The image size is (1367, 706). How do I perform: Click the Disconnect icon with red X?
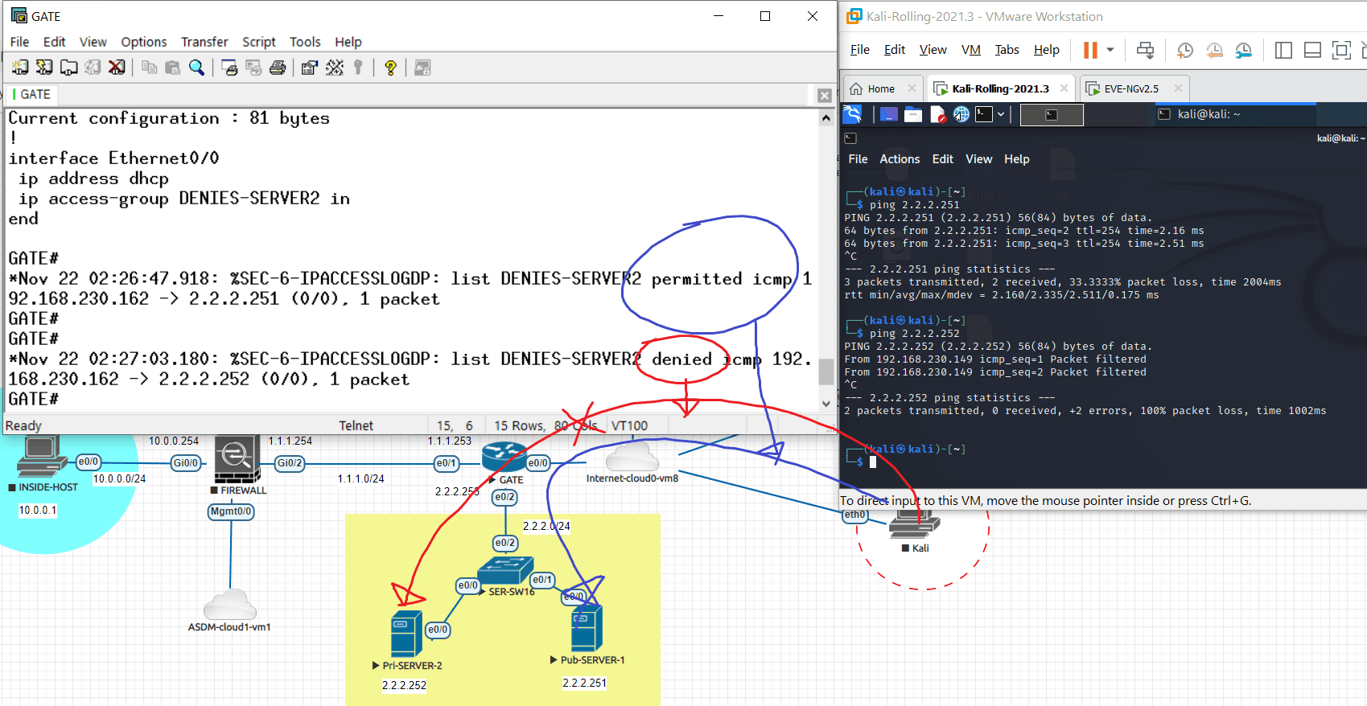pos(117,68)
